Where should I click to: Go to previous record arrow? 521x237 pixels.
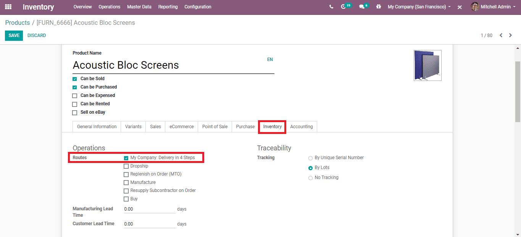pos(501,35)
